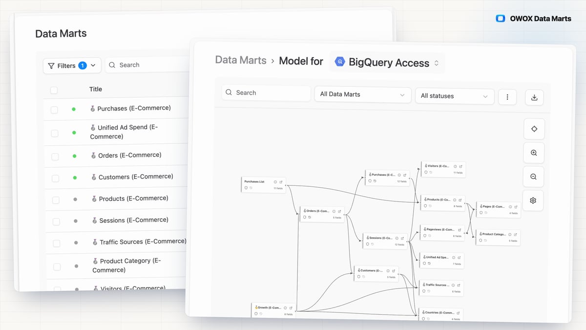Show info for the Product Category node
Viewport: 586px width, 330px height.
tap(510, 235)
